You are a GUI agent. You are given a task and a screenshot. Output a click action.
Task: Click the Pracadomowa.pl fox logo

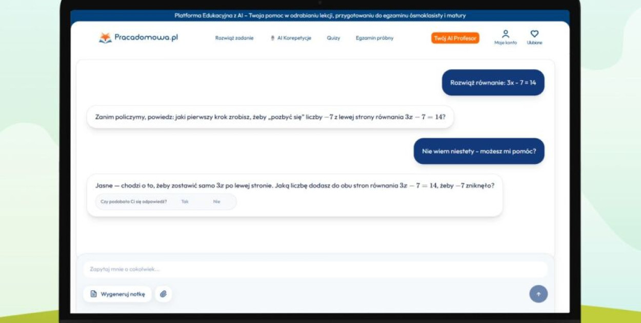105,38
